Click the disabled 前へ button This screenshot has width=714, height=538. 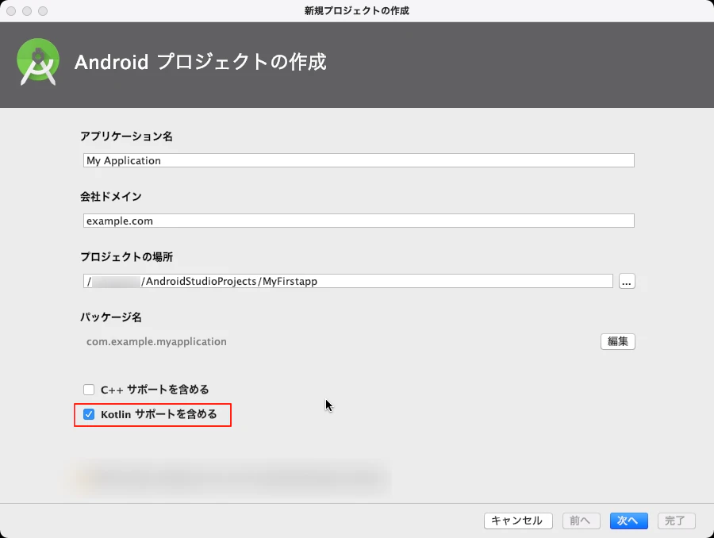pos(581,521)
